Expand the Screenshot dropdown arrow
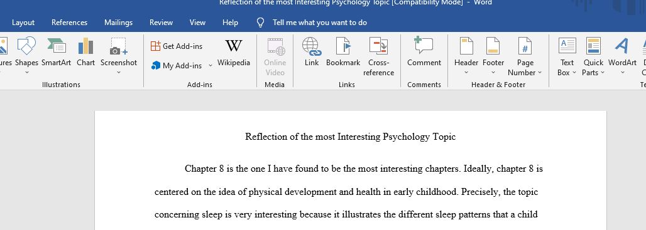 pyautogui.click(x=119, y=72)
